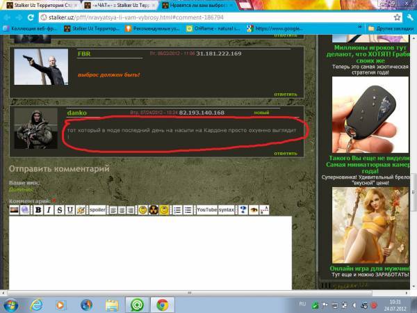417x313 pixels.
Task: Open the danko username profile link
Action: point(76,112)
